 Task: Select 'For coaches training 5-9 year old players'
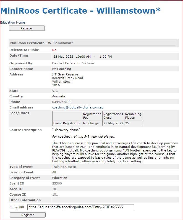[x=83, y=136]
